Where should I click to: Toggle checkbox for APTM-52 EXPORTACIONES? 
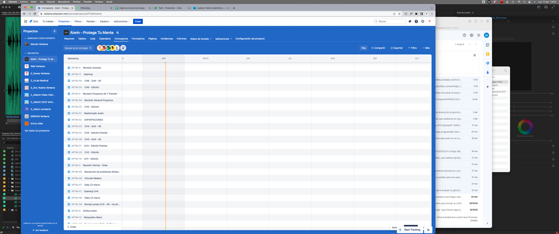[69, 119]
